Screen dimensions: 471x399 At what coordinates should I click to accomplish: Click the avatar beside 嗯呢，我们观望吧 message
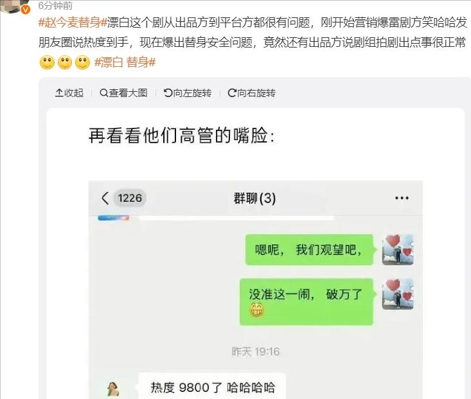[397, 250]
